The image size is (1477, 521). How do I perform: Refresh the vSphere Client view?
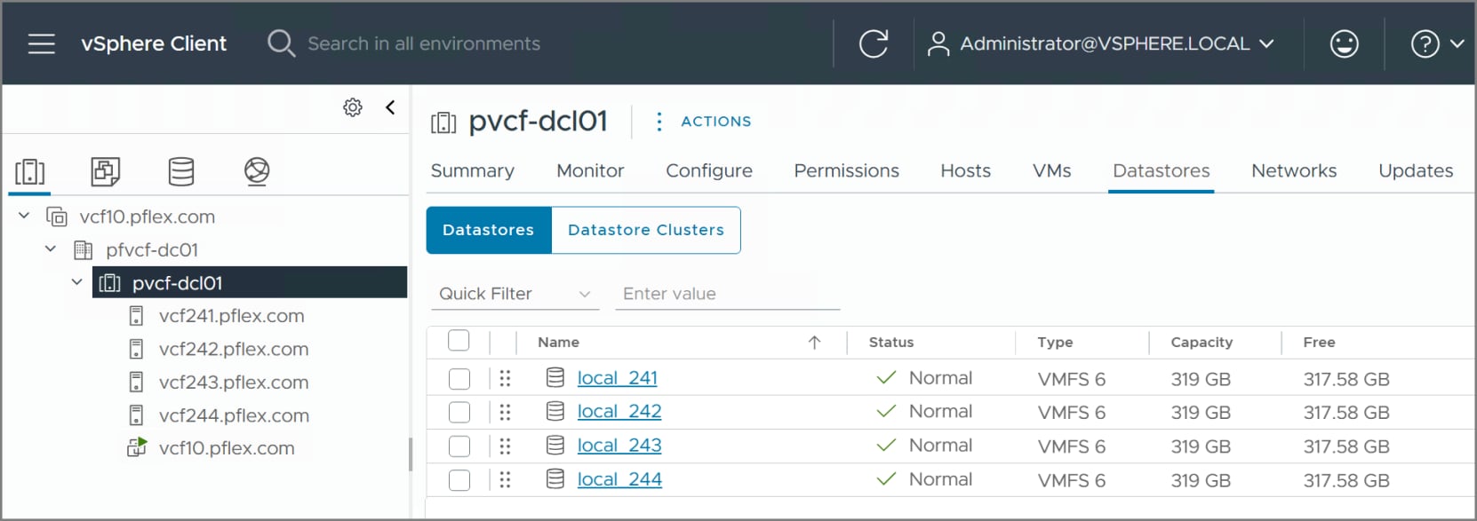pos(874,43)
